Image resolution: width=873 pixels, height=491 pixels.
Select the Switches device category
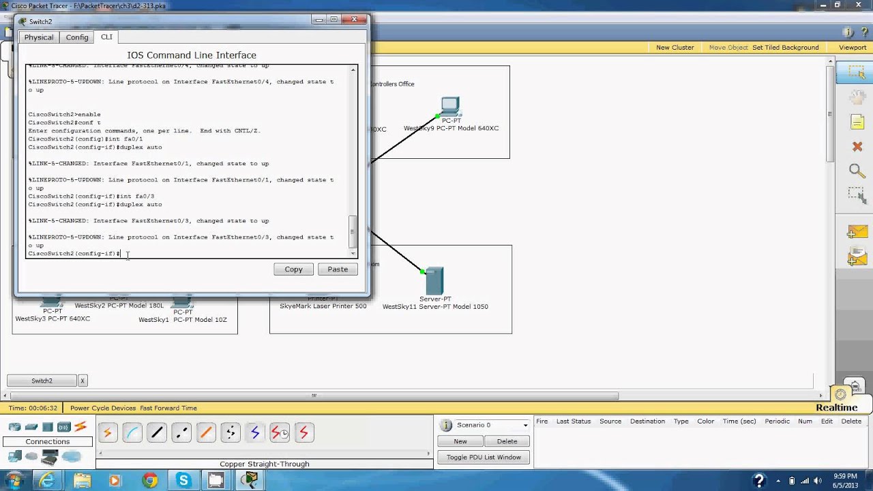[x=31, y=428]
